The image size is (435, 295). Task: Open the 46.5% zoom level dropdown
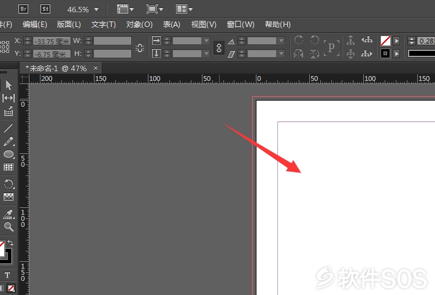pyautogui.click(x=96, y=9)
